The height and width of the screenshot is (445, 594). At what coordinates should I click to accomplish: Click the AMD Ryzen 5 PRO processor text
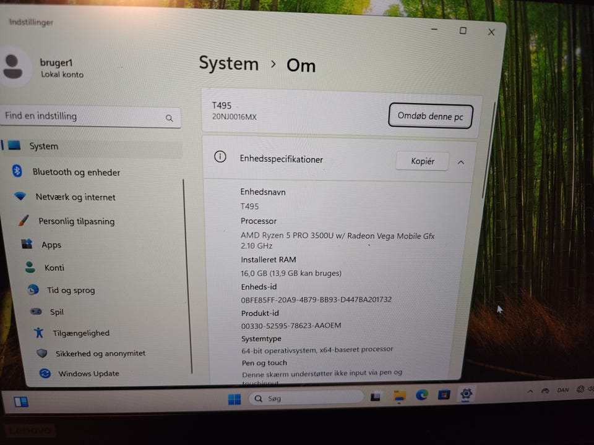[x=338, y=240]
